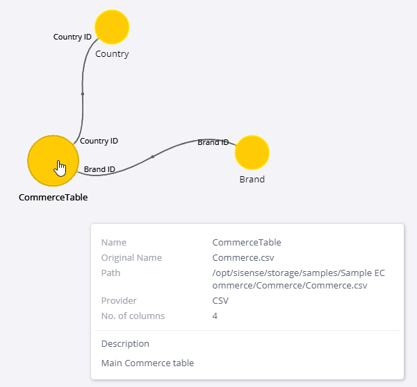
Task: Select the CommerceTable node circle
Action: 54,161
